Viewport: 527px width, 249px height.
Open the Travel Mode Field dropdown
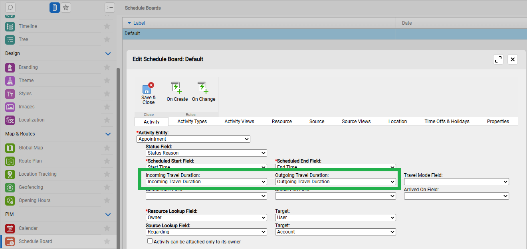(x=456, y=182)
